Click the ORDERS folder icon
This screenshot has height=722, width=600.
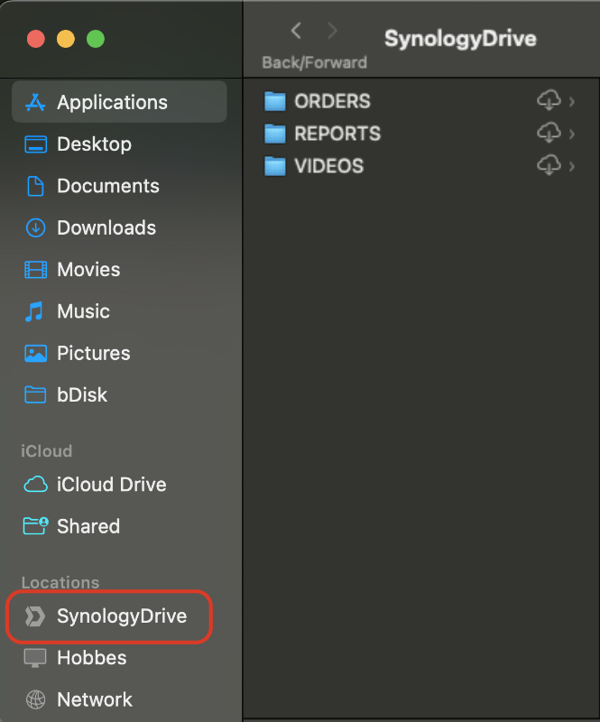click(x=275, y=101)
